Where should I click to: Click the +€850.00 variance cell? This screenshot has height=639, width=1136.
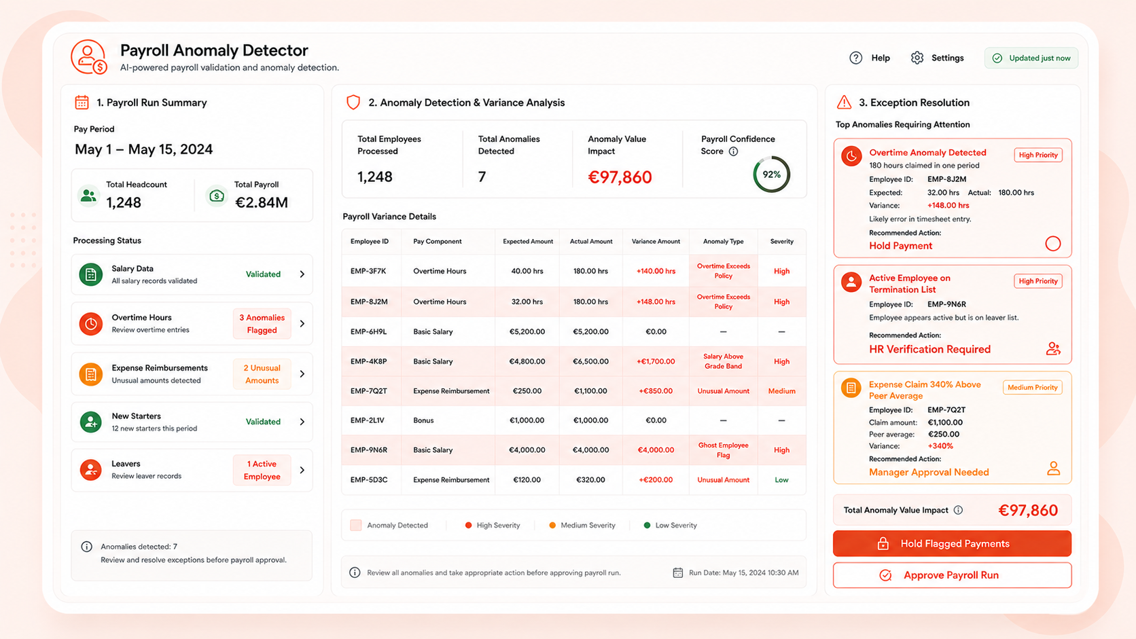coord(656,391)
